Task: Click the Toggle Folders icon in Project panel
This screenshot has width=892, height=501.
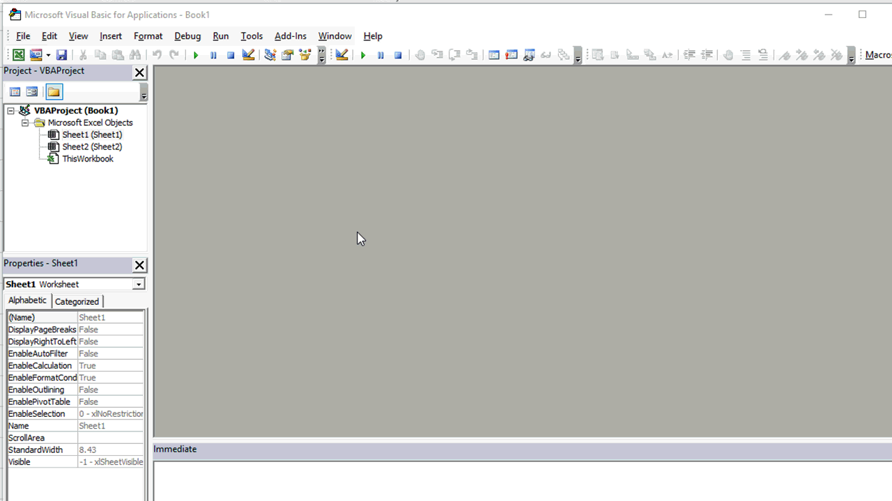Action: (54, 91)
